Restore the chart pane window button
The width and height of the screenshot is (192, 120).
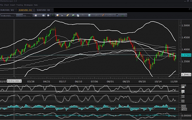[x=190, y=9]
